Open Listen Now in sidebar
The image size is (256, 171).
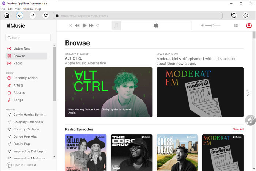click(x=26, y=49)
